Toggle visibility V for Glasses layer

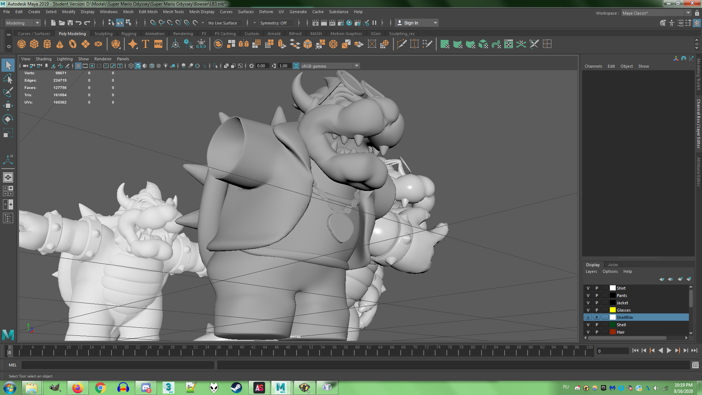pos(588,310)
